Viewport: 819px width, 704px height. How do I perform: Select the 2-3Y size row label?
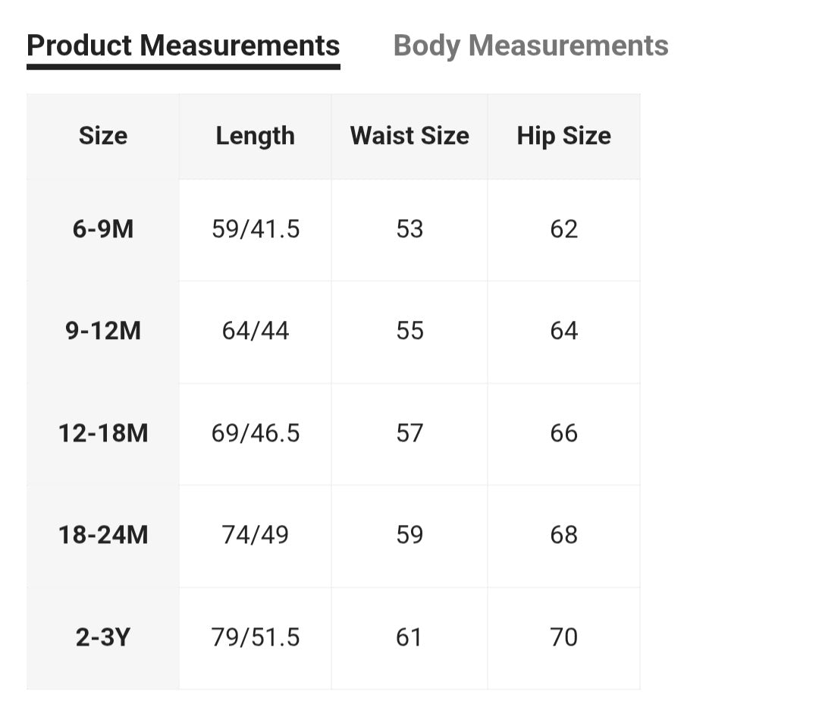click(103, 637)
